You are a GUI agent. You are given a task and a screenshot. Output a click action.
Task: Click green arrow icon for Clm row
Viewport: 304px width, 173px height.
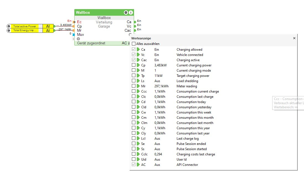click(138, 123)
